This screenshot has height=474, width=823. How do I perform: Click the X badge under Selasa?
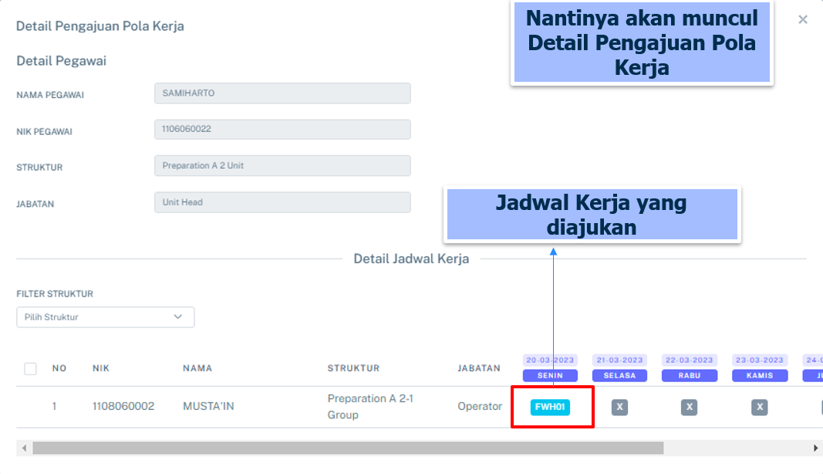[619, 407]
